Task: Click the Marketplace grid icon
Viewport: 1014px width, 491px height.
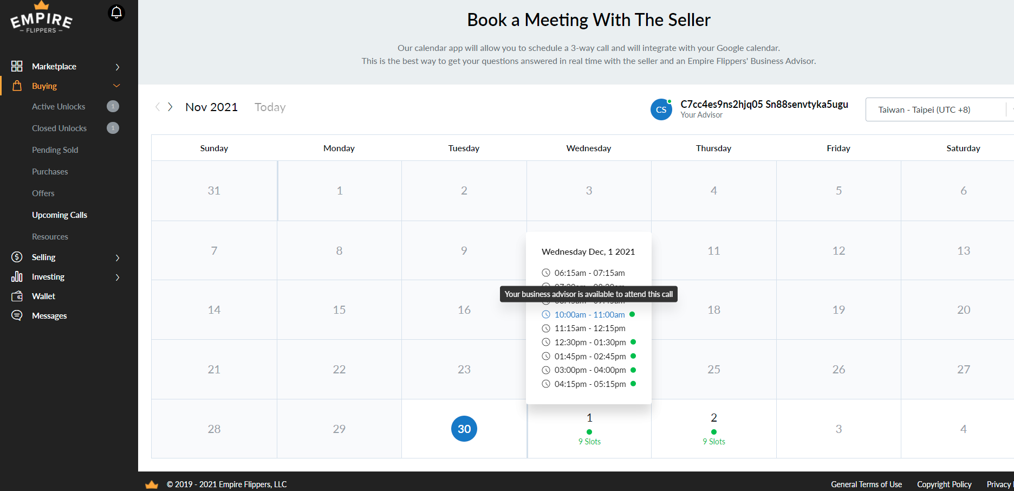Action: (x=17, y=66)
